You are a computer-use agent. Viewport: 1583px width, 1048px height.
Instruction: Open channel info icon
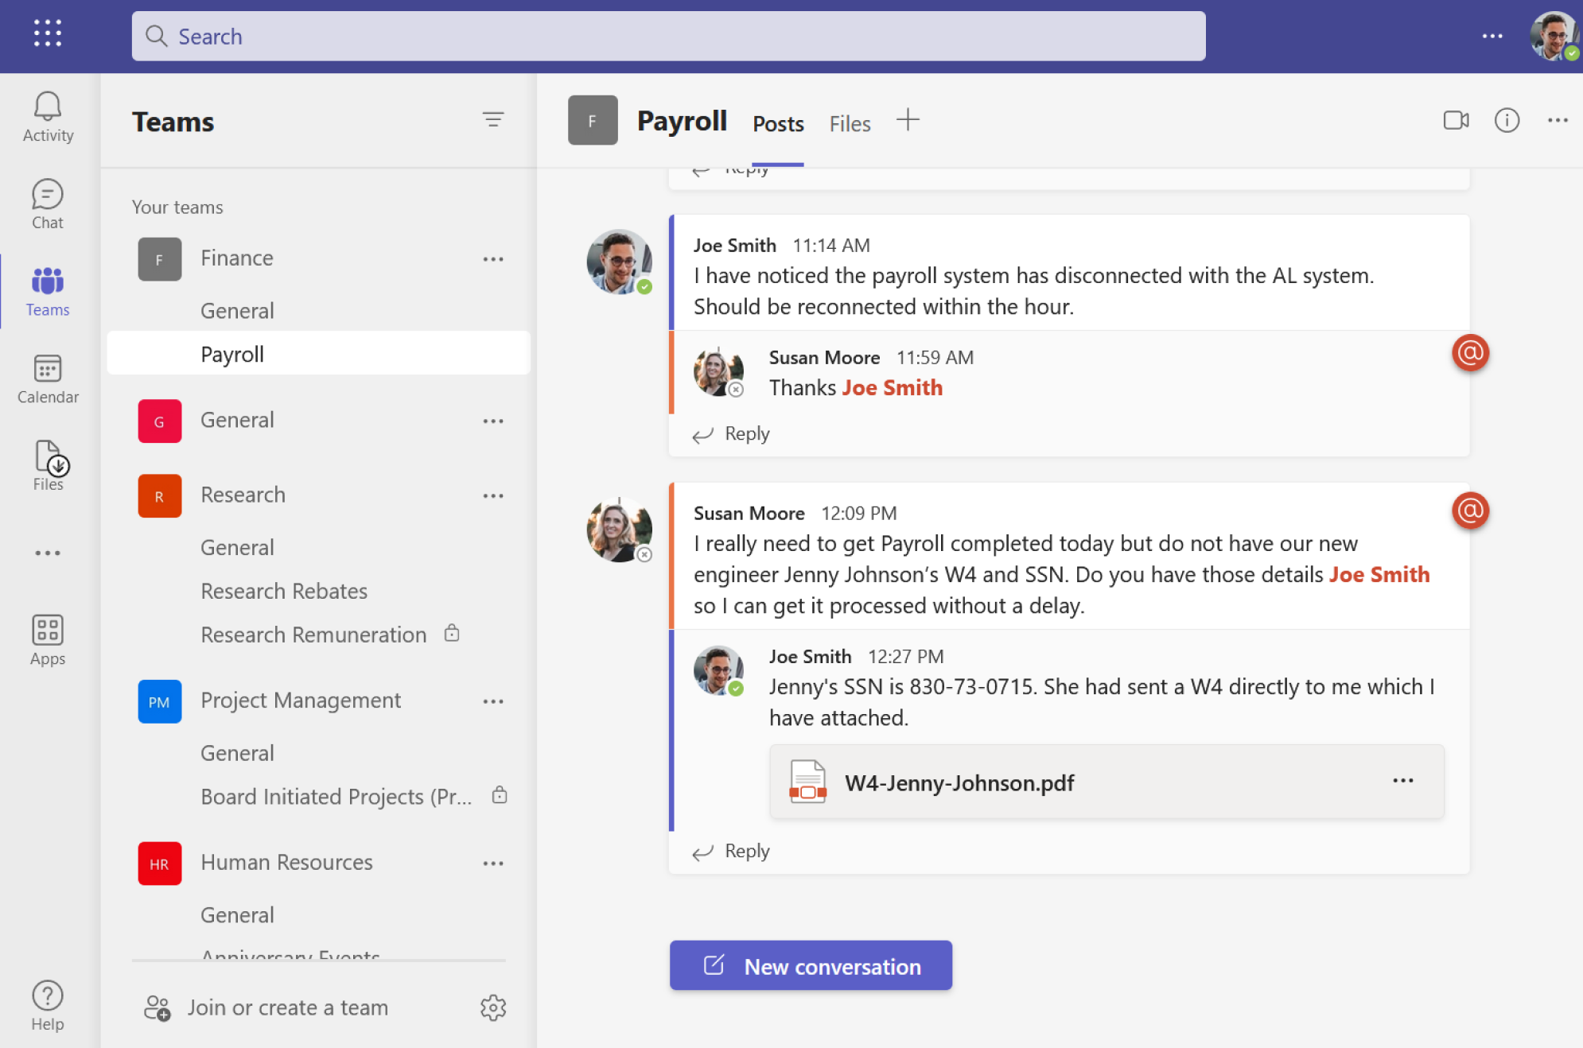(1507, 120)
